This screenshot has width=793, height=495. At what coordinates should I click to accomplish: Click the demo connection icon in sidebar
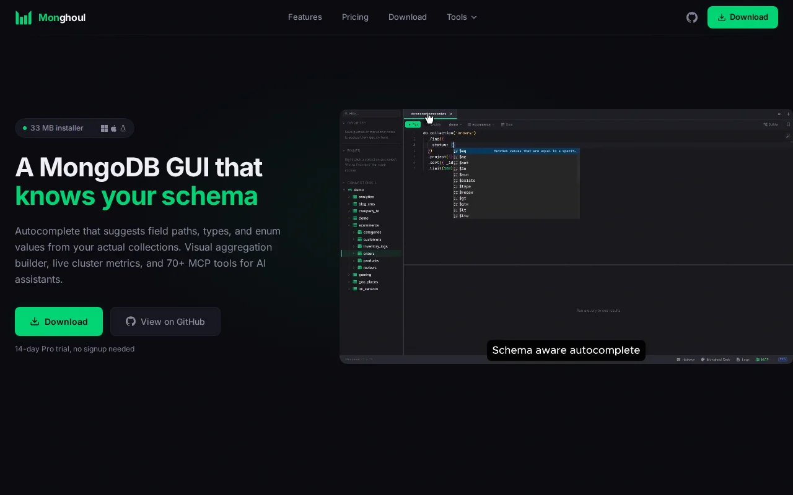point(350,190)
